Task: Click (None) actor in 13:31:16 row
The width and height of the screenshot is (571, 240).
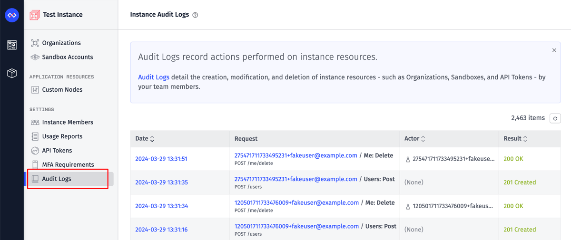Action: (414, 230)
